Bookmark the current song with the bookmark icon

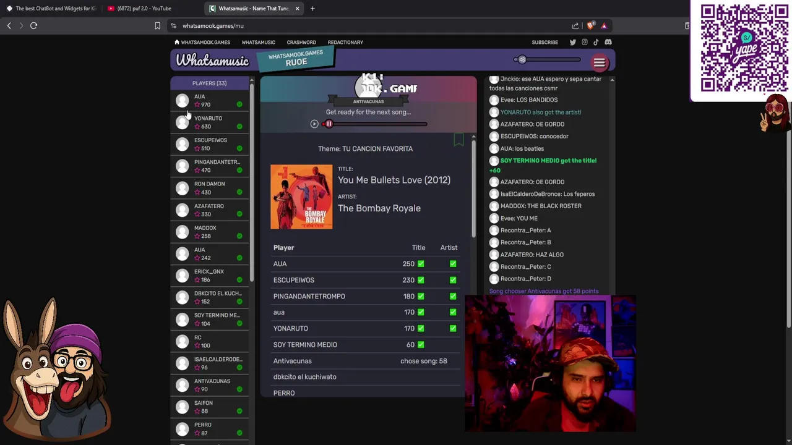pos(458,140)
